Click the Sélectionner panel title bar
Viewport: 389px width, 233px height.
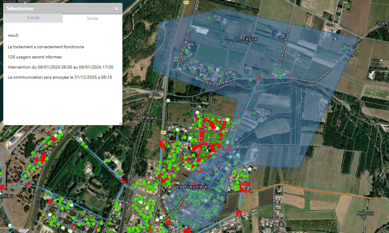58,9
